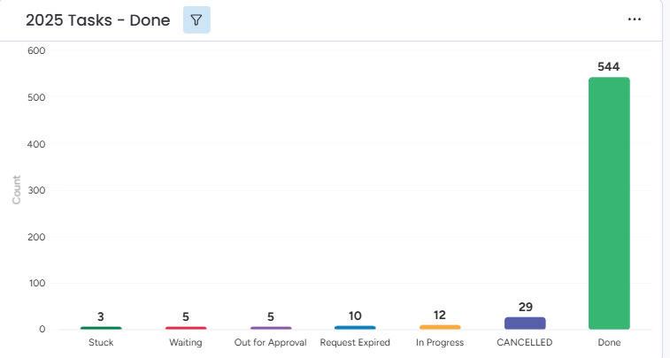Click the orange In Progress bar
Screen dimensions: 670x358
[440, 327]
